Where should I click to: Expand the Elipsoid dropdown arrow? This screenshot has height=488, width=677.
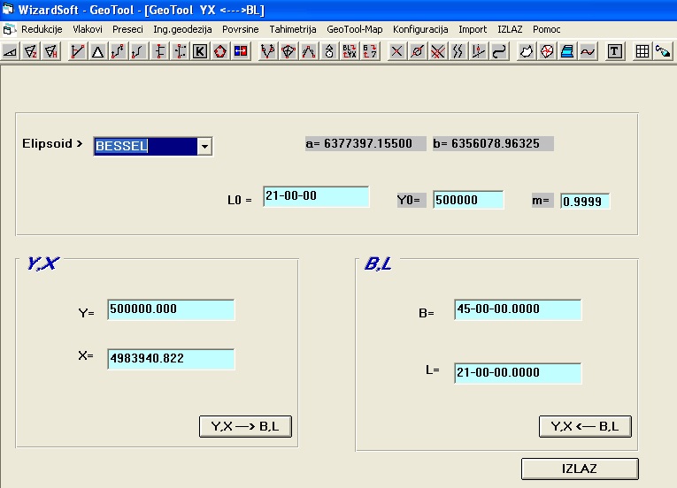(x=204, y=146)
